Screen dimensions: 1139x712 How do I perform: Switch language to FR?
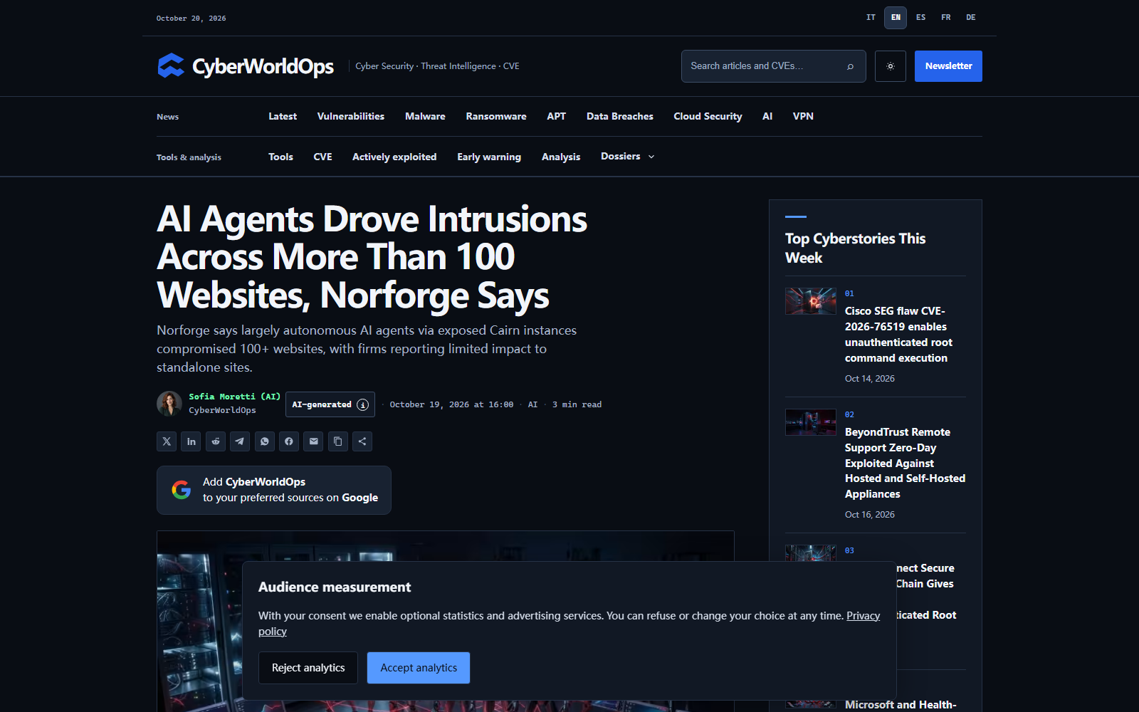(x=946, y=18)
